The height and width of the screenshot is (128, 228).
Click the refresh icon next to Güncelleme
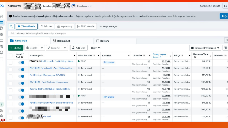click(225, 6)
